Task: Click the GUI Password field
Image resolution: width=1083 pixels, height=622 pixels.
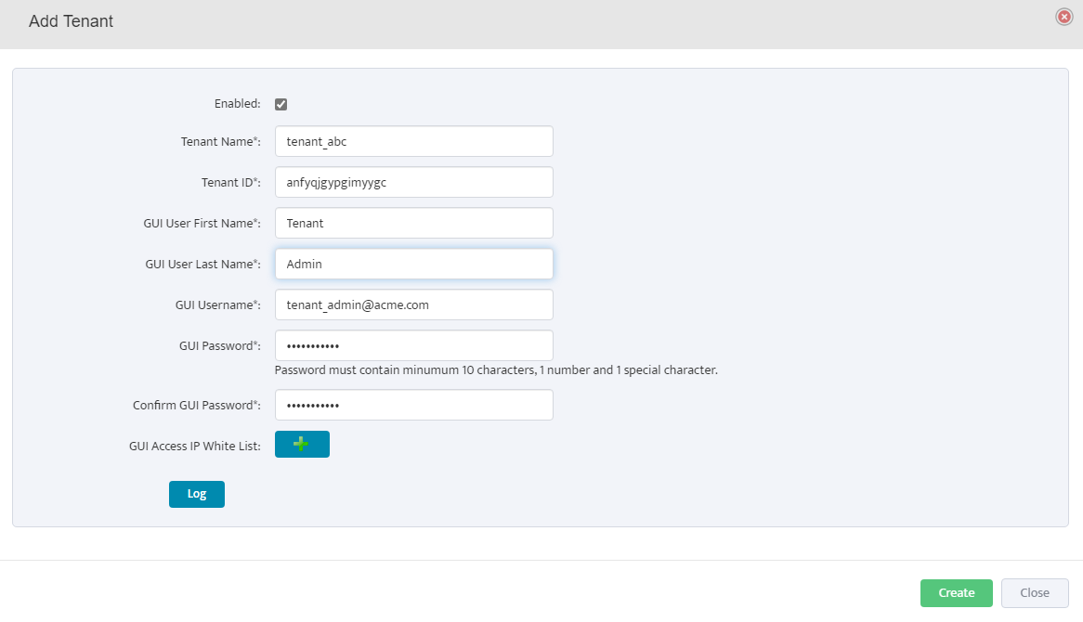Action: pos(413,345)
